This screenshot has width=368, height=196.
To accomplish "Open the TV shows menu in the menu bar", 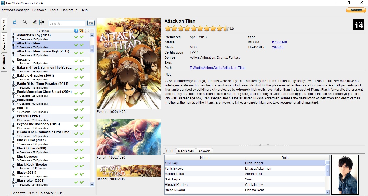I will click(39, 10).
